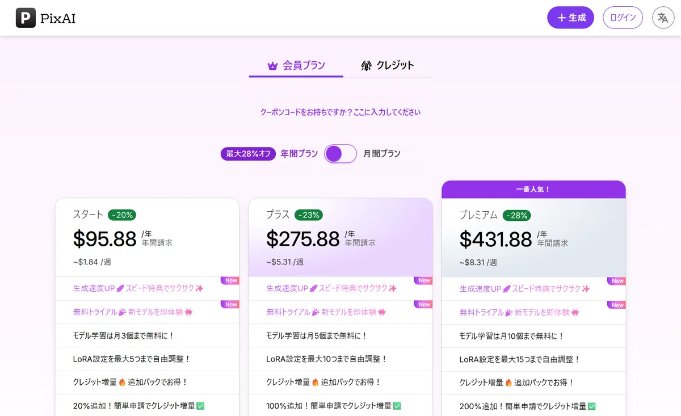
Task: Click the スタート plan title
Action: (89, 215)
